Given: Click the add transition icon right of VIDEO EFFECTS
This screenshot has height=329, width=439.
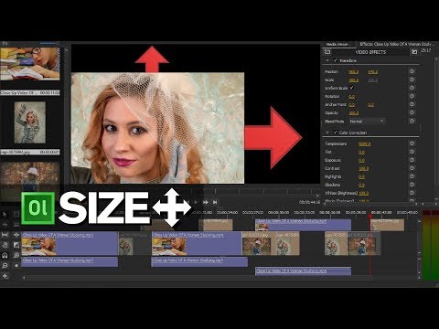Looking at the screenshot, I should [414, 52].
